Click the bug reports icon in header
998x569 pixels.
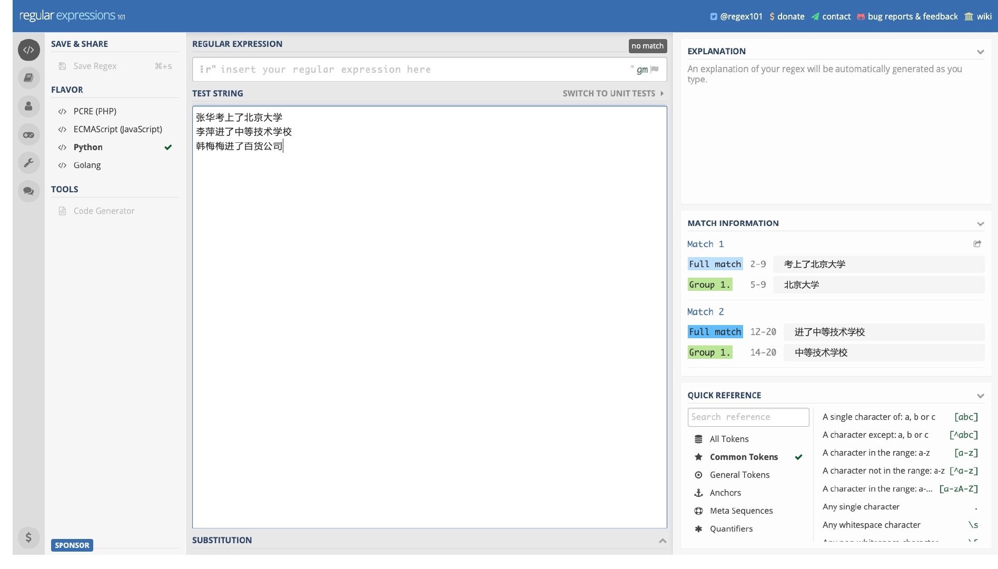click(861, 16)
